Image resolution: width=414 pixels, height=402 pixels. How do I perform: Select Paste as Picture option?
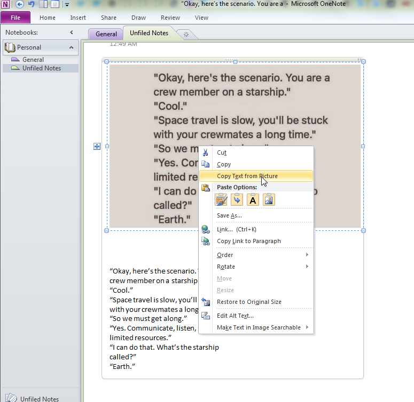pos(269,199)
